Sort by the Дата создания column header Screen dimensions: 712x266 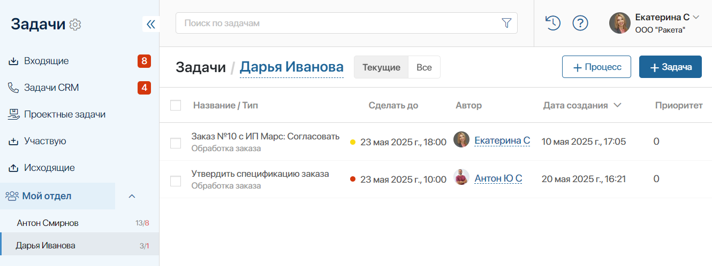(x=575, y=105)
